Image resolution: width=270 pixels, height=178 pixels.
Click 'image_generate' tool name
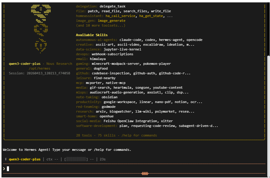(x=112, y=21)
